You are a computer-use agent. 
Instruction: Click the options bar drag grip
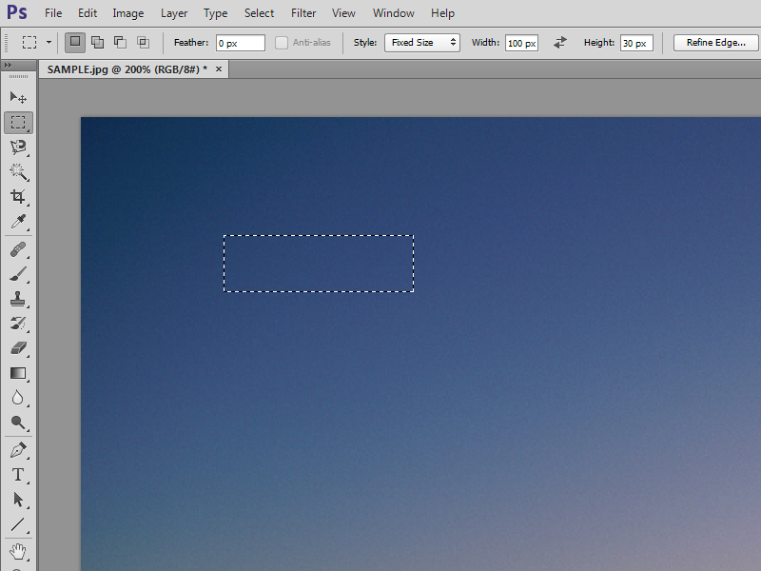[6, 43]
